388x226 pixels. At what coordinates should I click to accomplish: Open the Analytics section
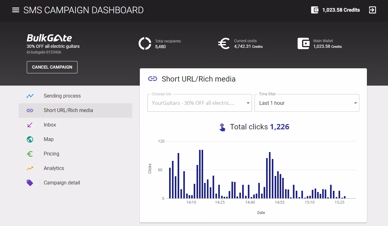coord(75,168)
